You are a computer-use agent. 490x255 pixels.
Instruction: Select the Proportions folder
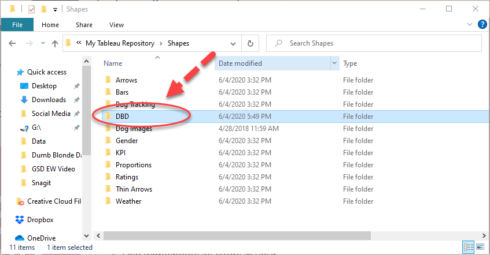tap(134, 165)
